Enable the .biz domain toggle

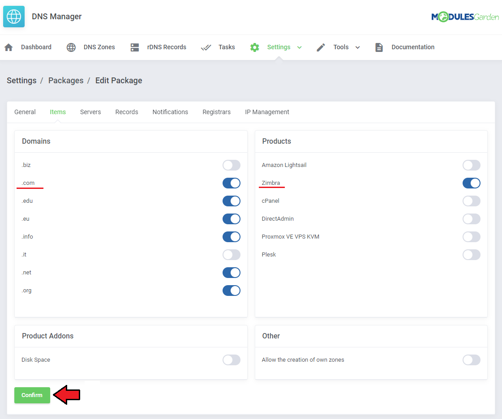(232, 165)
